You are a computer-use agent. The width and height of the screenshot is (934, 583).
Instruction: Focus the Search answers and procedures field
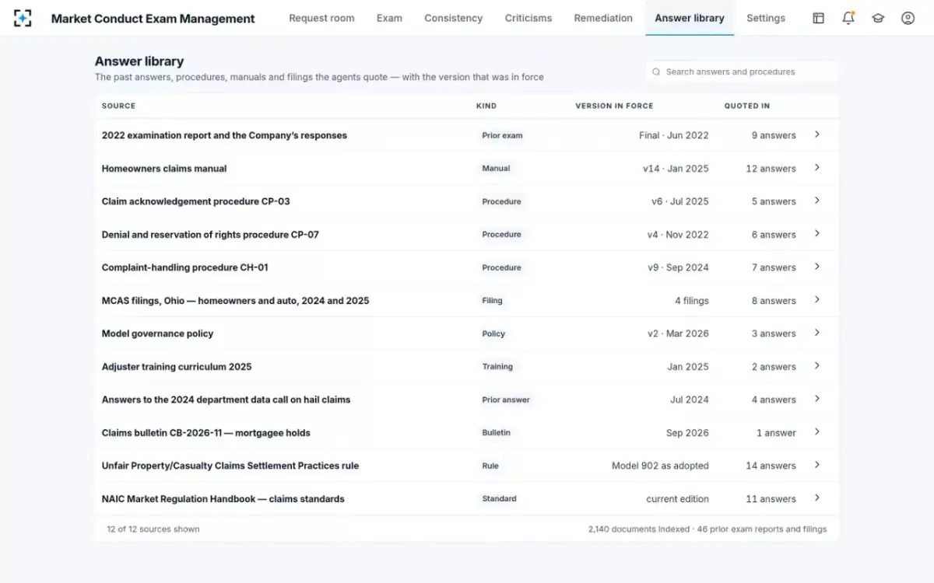(x=742, y=72)
